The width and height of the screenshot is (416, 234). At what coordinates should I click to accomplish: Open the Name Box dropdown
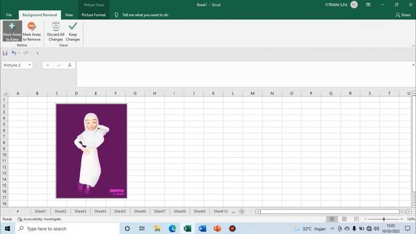click(29, 65)
